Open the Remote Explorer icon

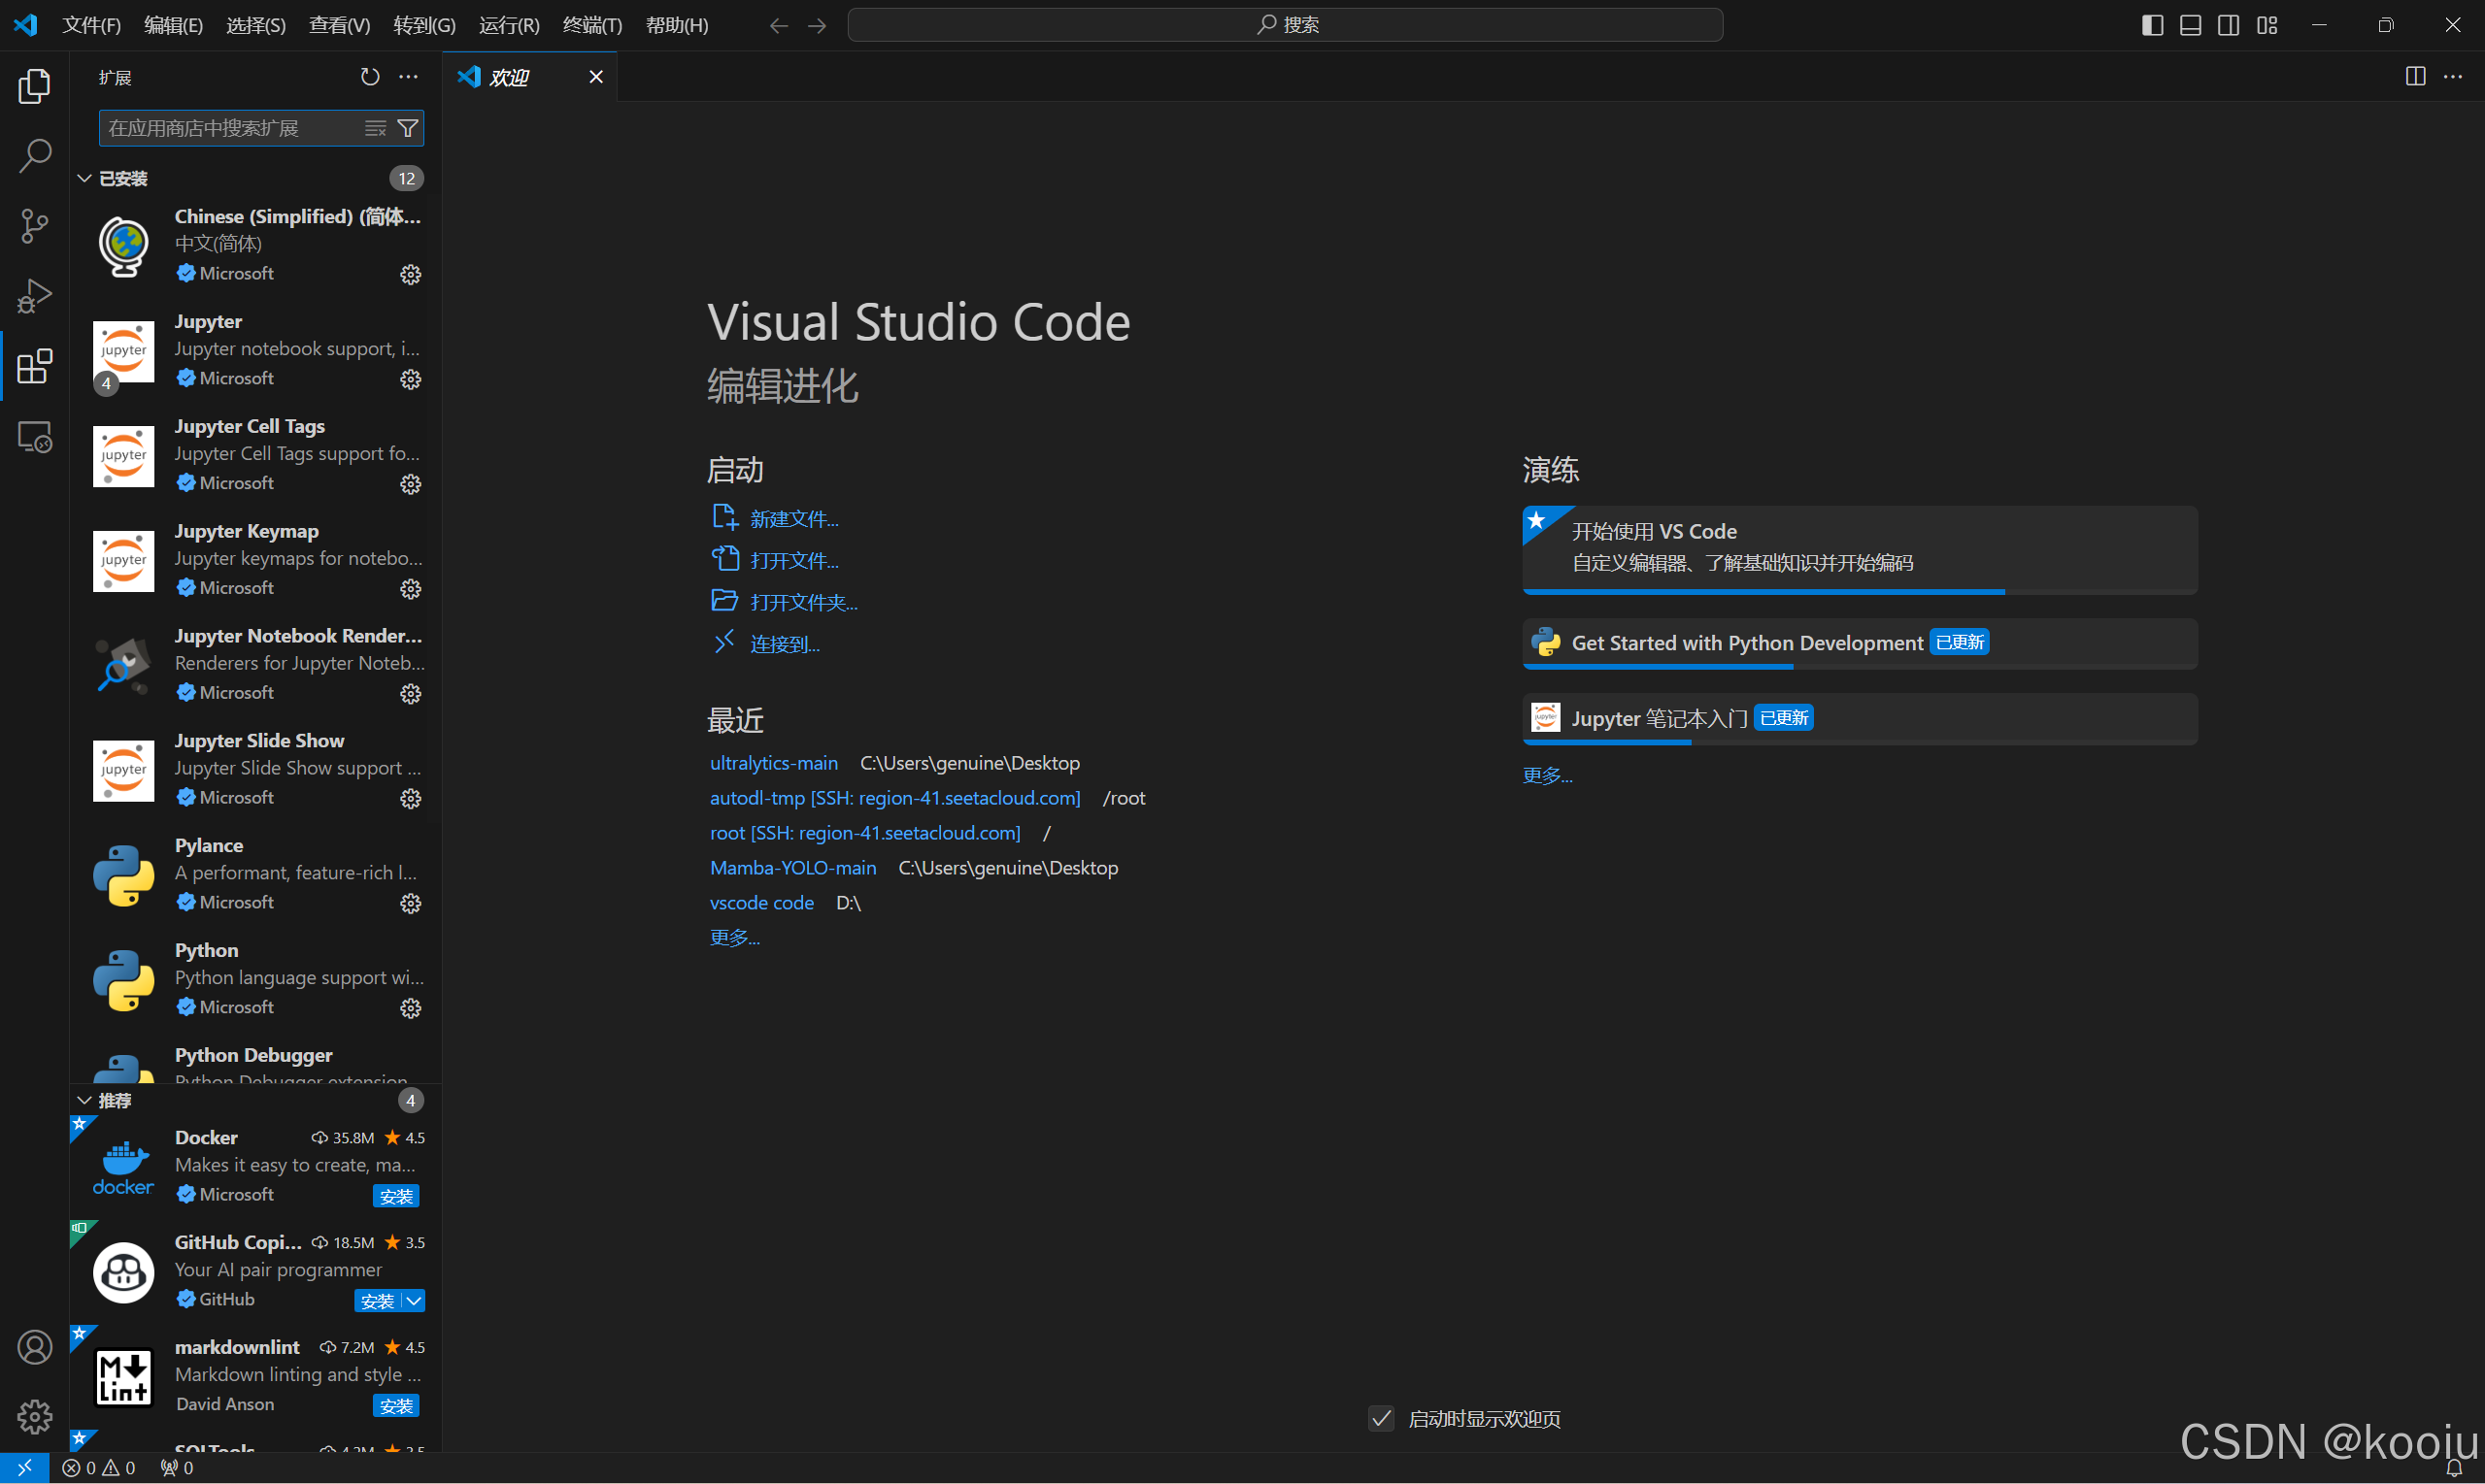point(34,437)
